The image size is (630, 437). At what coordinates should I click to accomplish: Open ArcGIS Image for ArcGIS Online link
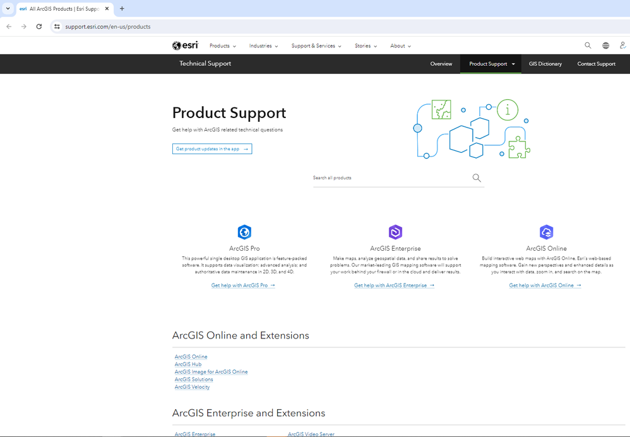click(211, 372)
